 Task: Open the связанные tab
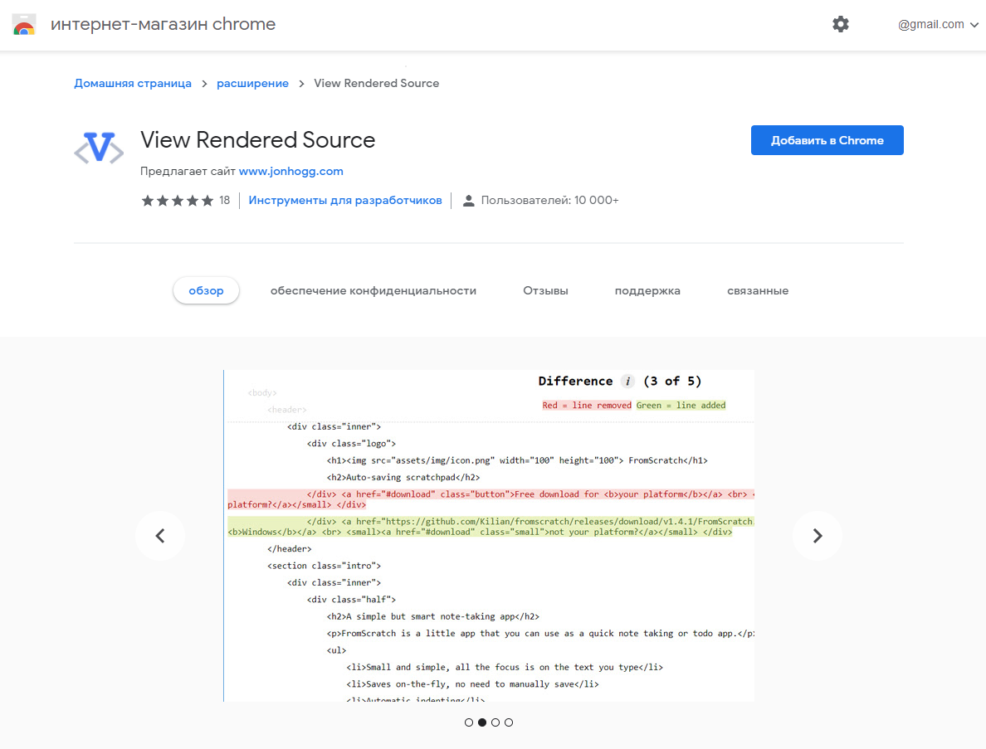[x=757, y=290]
